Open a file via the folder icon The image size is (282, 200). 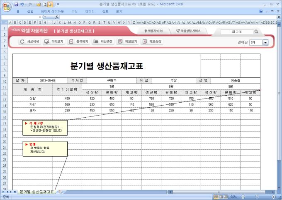[39, 5]
